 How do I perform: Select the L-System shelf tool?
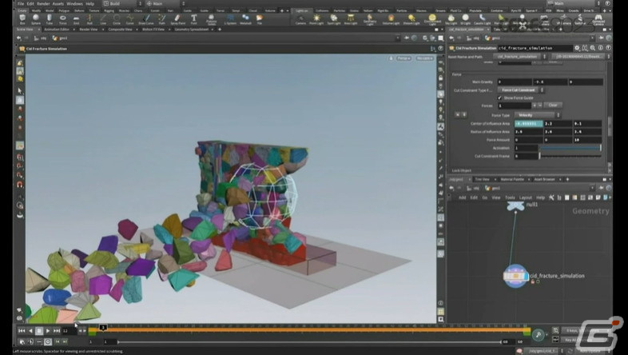pos(230,19)
